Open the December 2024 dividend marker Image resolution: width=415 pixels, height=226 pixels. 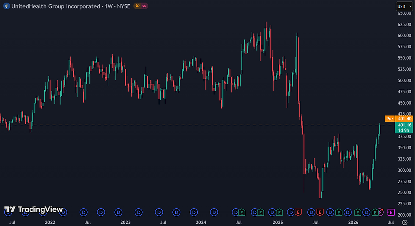[272, 212]
